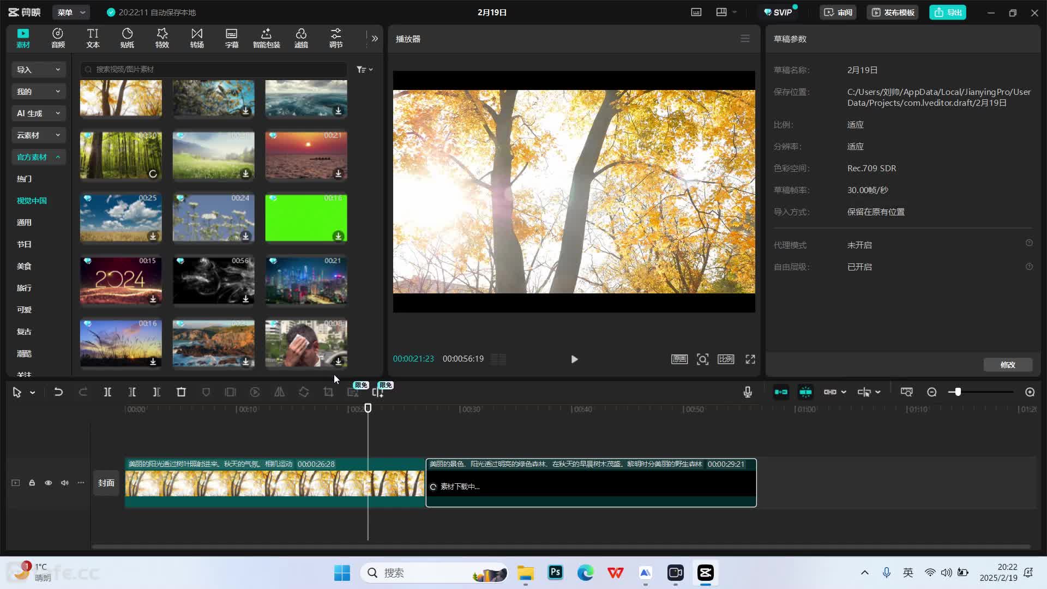Open the filter sort dropdown beside search
This screenshot has height=589, width=1047.
point(364,69)
